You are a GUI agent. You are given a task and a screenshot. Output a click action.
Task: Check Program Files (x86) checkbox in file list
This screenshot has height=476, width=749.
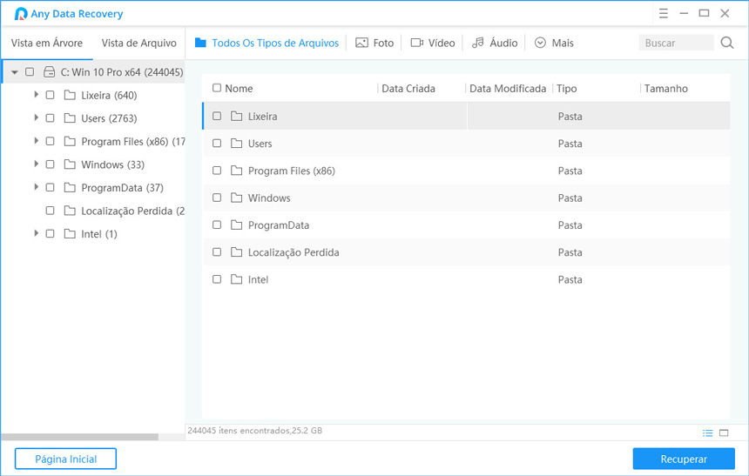click(217, 171)
